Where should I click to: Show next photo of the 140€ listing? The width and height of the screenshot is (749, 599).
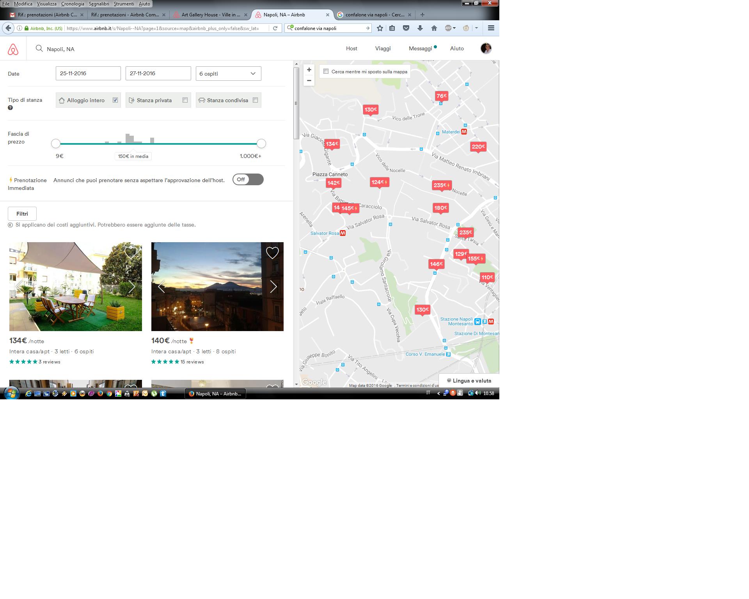[x=273, y=287]
